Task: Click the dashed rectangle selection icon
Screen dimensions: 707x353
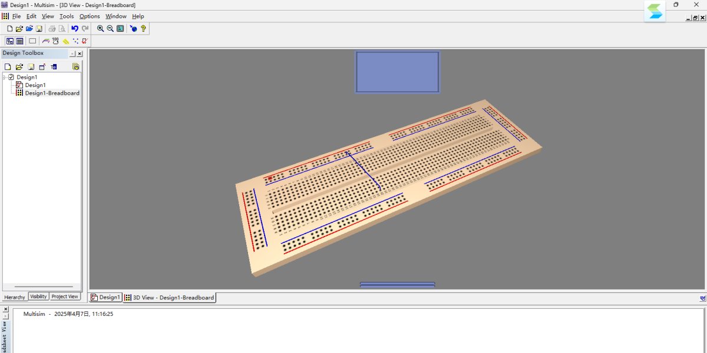Action: click(x=32, y=41)
